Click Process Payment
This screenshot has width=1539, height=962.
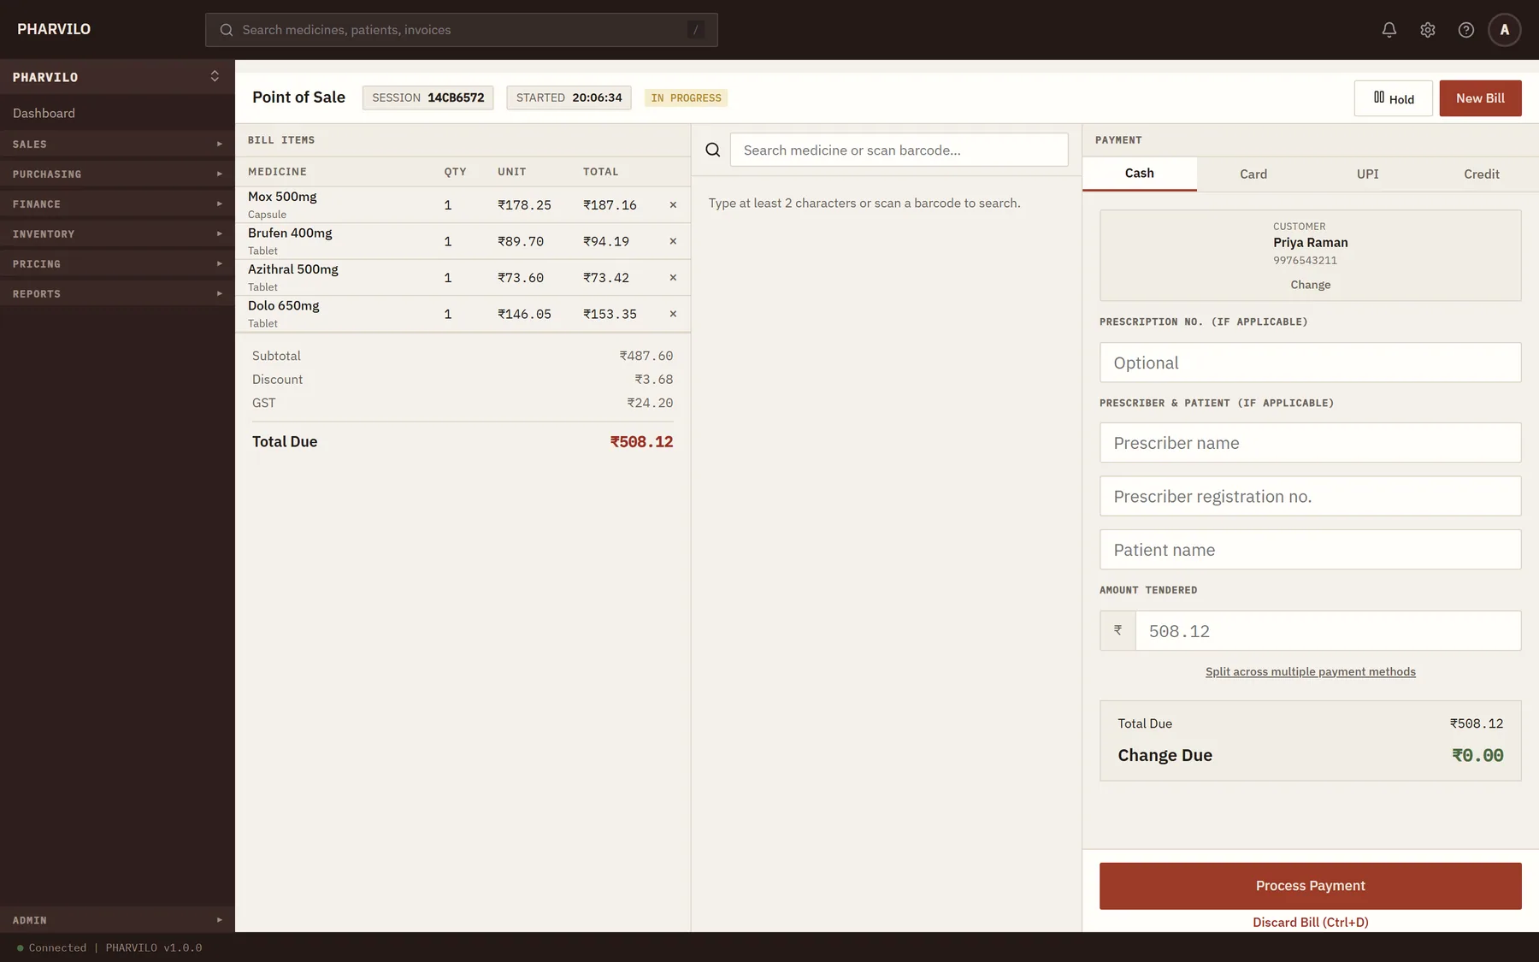point(1310,886)
